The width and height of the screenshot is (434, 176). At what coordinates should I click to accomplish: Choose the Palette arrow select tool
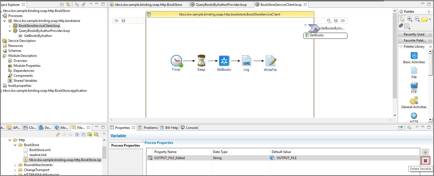402,19
